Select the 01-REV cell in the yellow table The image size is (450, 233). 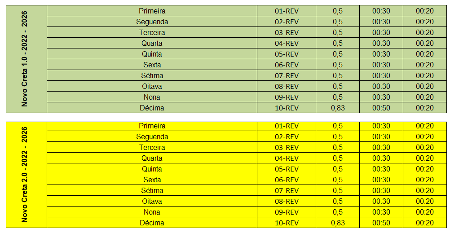287,126
